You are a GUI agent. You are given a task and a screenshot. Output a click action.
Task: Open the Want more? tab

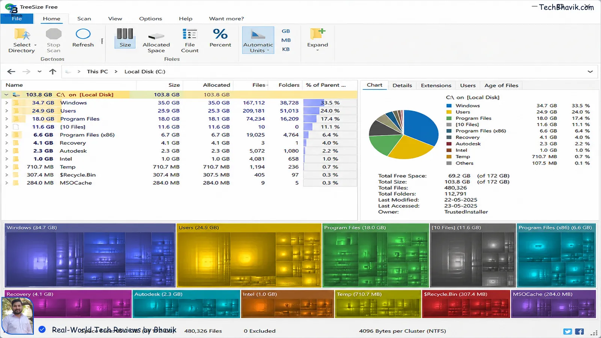point(227,18)
